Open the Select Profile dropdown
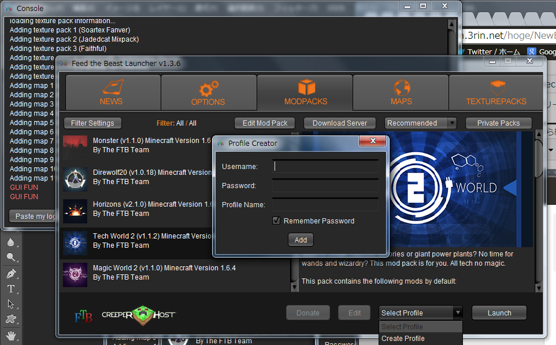The height and width of the screenshot is (345, 556). [421, 313]
